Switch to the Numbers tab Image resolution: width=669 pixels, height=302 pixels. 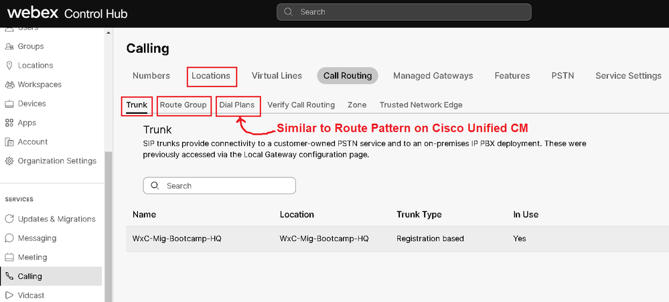tap(151, 76)
